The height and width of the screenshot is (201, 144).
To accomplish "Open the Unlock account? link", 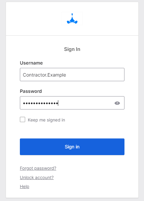I will pos(37,177).
